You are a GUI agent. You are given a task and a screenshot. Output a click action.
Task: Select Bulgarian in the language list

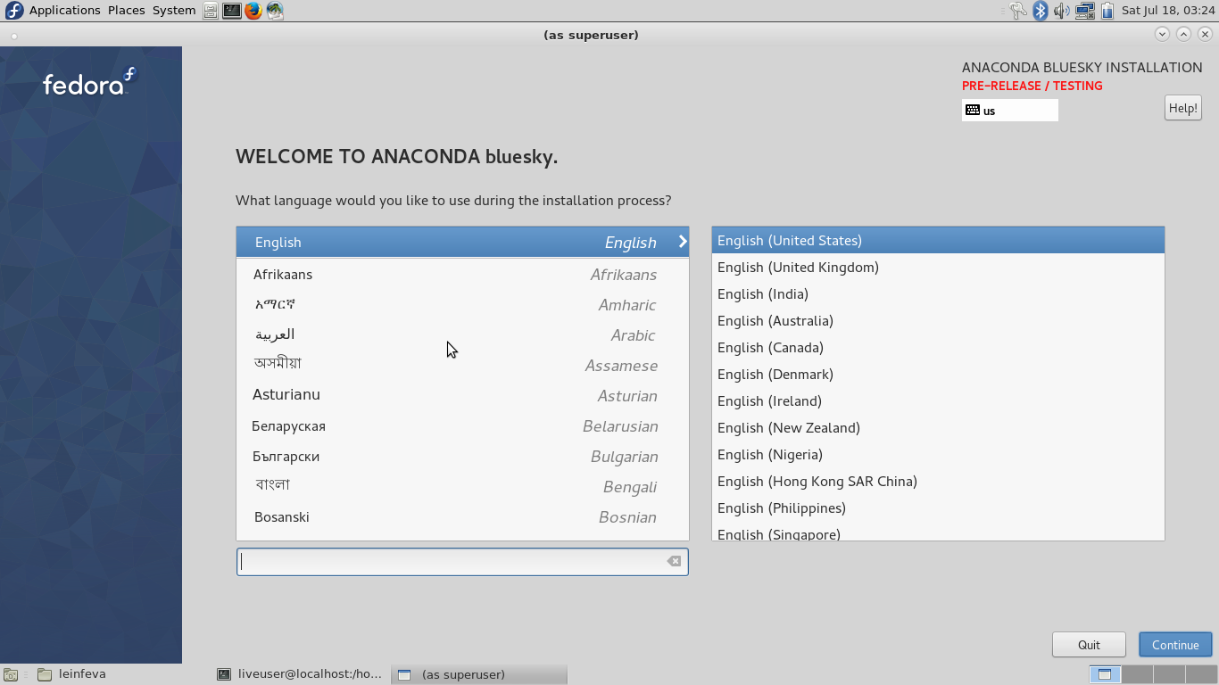[462, 457]
